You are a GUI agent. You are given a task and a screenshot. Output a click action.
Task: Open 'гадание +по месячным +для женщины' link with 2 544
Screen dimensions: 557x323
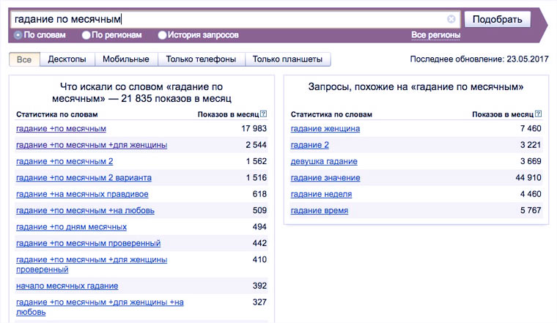92,145
